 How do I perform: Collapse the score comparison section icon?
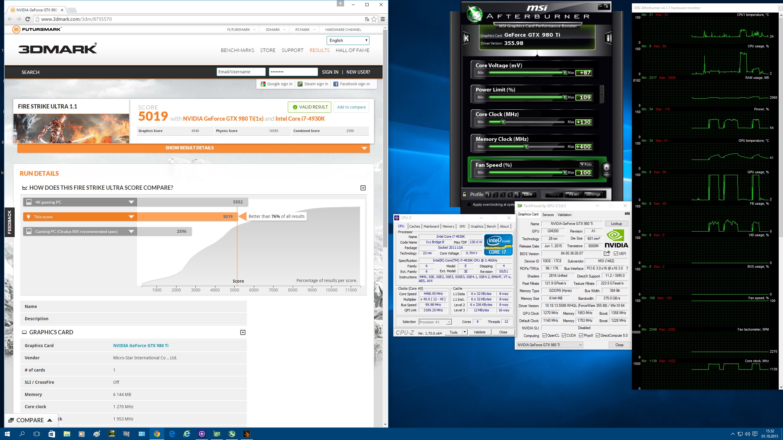(x=363, y=188)
